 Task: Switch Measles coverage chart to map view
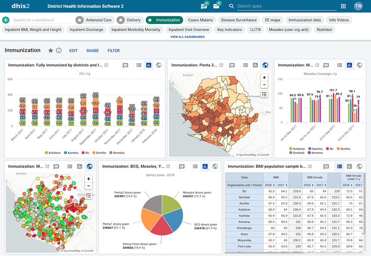click(x=359, y=65)
